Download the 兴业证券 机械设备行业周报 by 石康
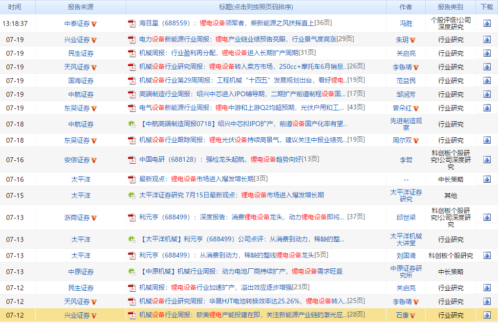 click(x=487, y=315)
